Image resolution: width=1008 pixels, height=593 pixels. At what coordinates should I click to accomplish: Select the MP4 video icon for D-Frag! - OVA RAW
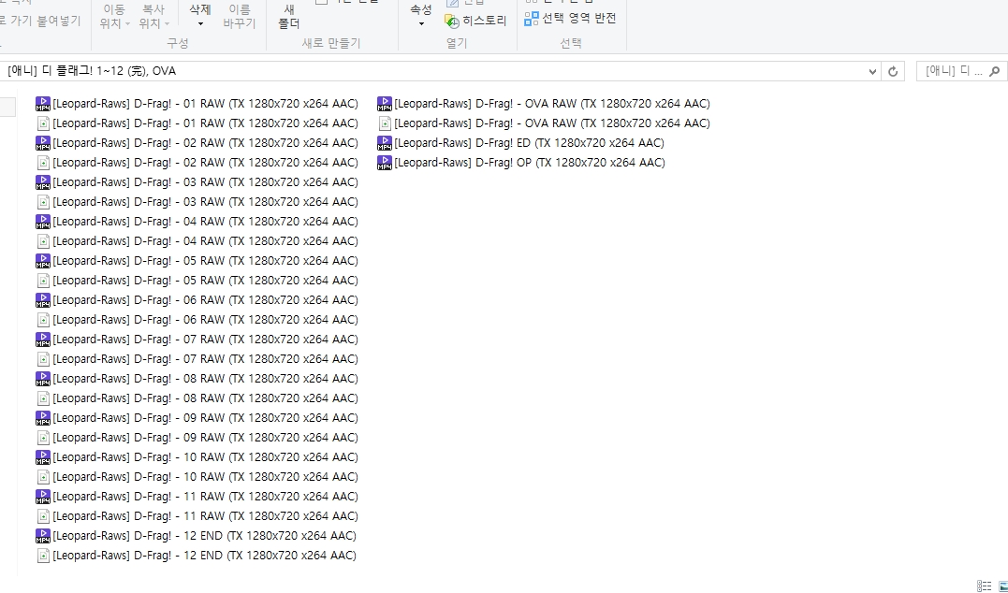point(385,104)
